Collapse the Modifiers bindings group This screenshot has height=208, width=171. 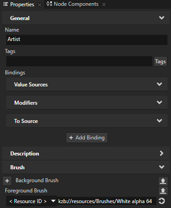[159, 102]
